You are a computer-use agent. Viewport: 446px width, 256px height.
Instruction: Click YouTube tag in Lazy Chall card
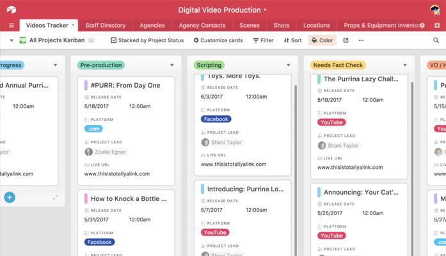pos(331,122)
